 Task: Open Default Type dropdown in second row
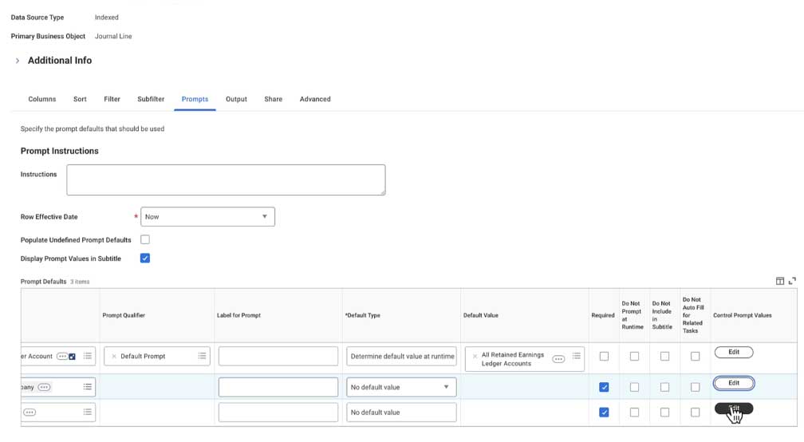(x=401, y=387)
